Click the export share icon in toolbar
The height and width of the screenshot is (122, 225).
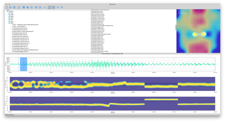tap(19, 7)
